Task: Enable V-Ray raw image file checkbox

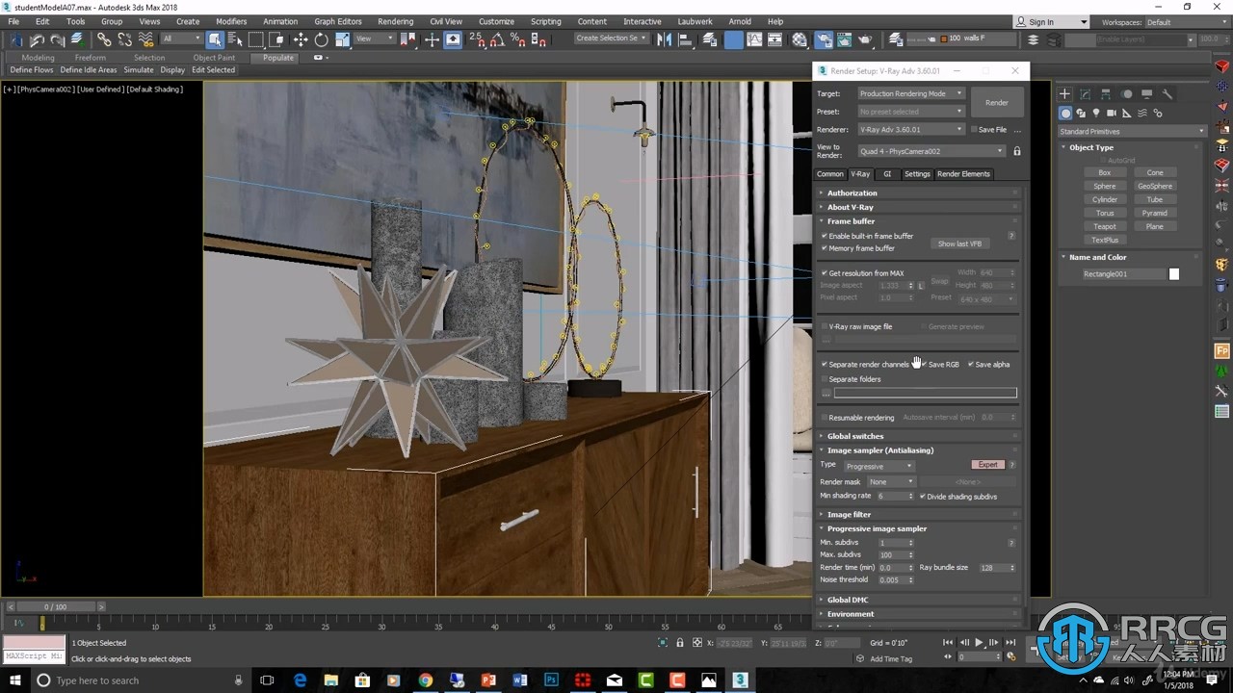Action: click(x=825, y=326)
